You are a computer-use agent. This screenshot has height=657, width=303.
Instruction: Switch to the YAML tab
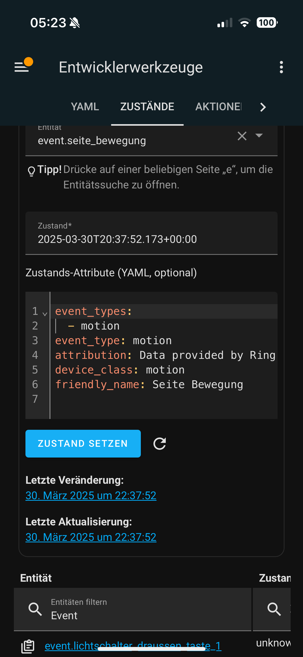point(85,107)
